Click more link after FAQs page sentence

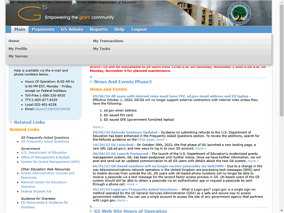tap(162, 140)
